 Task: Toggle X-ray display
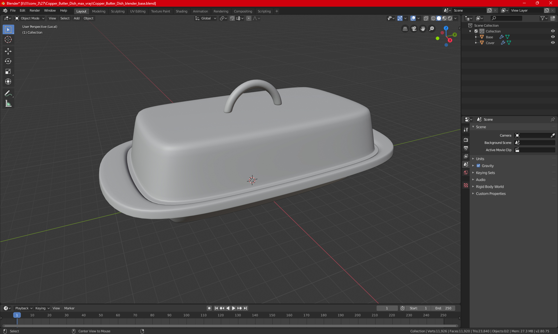pos(426,18)
